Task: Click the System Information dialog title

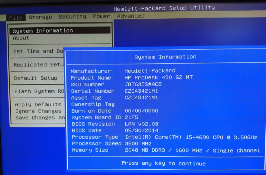Action: 165,57
